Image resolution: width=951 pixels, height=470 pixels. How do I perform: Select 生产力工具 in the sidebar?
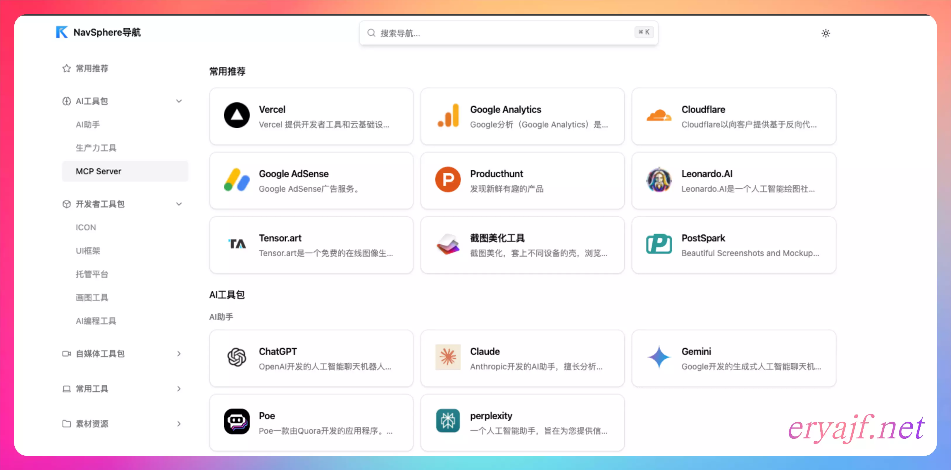96,148
